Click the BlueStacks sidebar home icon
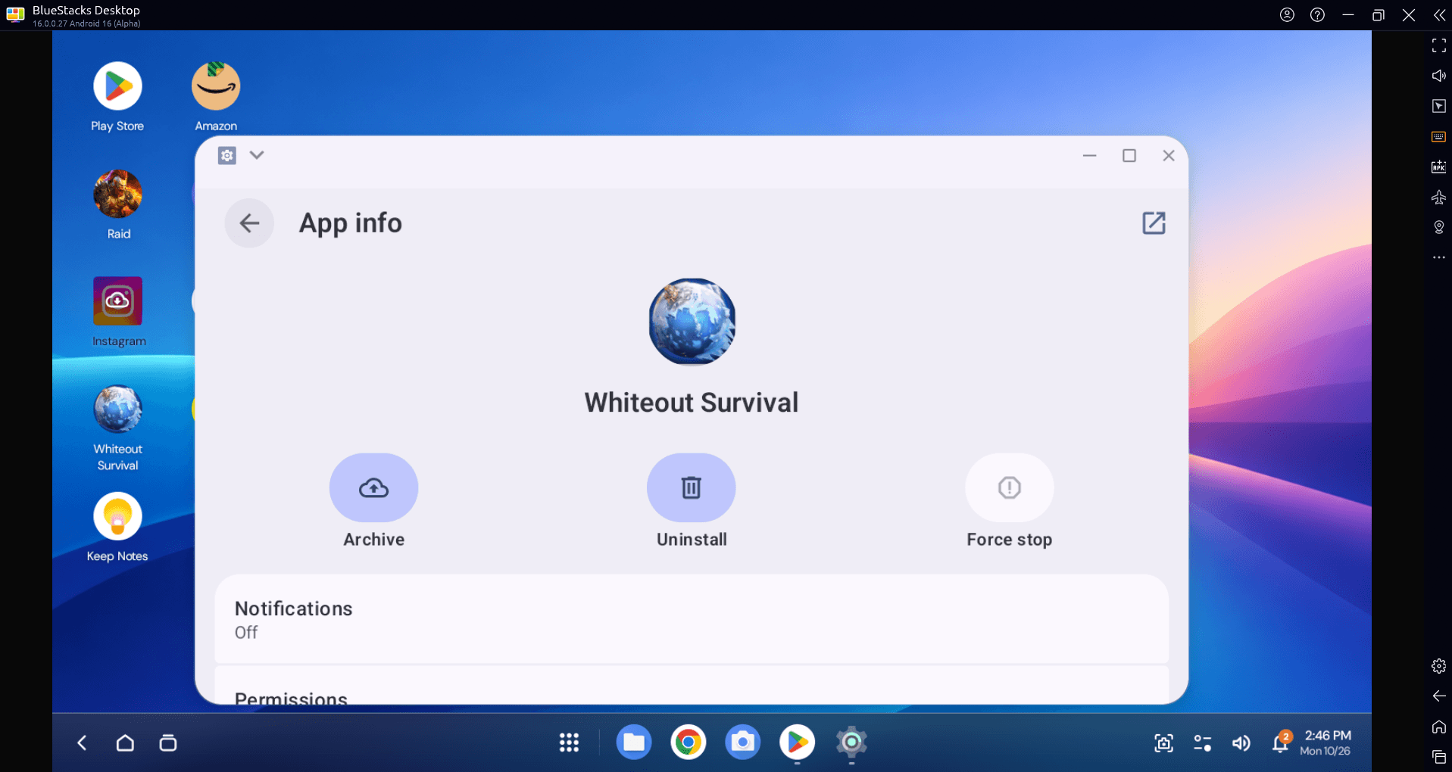 (x=1439, y=727)
